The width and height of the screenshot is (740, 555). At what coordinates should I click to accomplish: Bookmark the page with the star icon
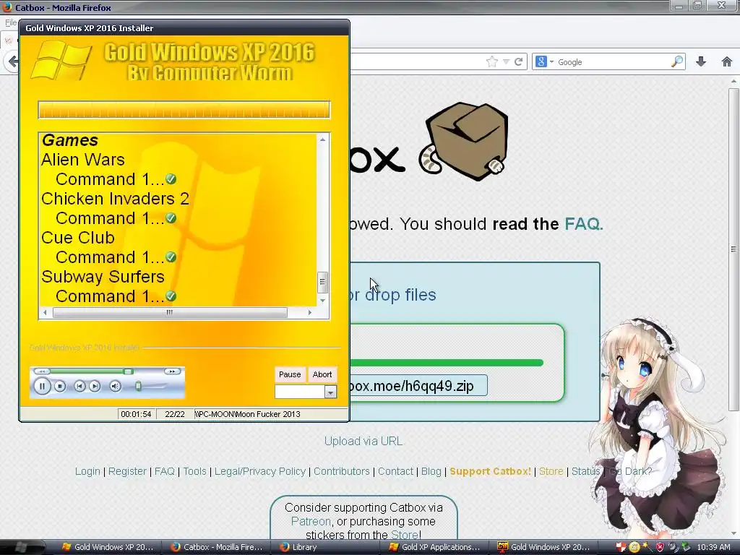[492, 62]
